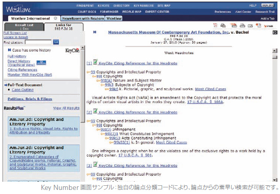Switch to the Result List tab

[24, 27]
